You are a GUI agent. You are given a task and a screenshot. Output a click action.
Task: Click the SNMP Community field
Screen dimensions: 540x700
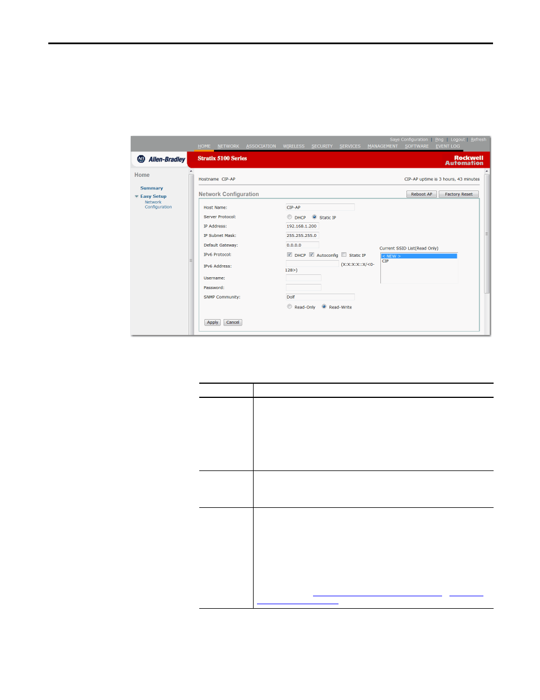click(x=320, y=297)
